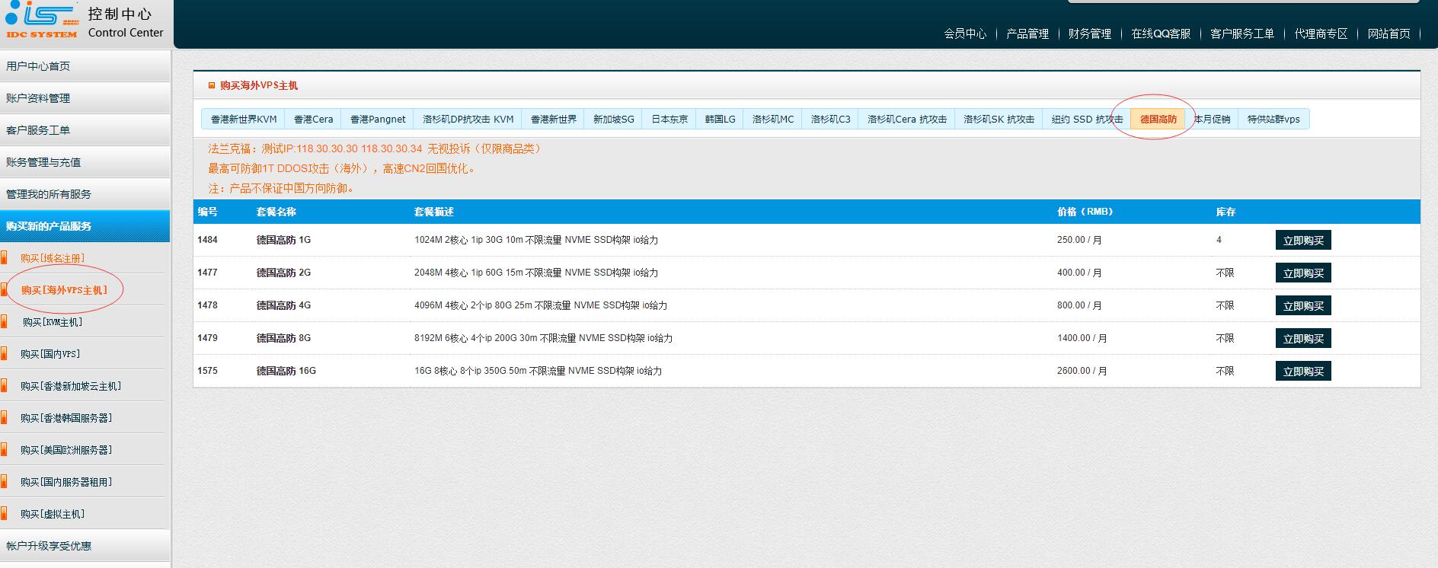Switch to 洛杉矶SK 抗攻击 tab

(999, 120)
